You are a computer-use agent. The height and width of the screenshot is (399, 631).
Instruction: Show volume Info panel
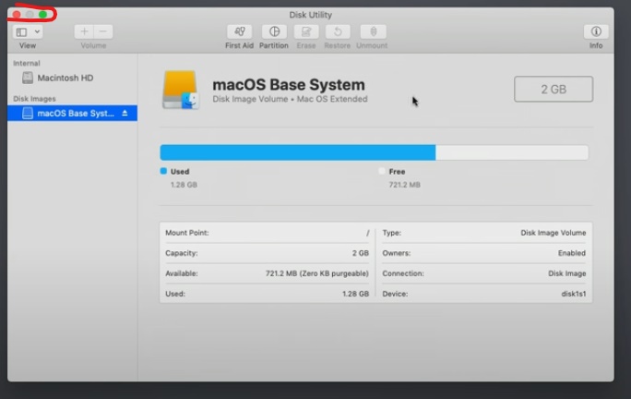tap(596, 31)
